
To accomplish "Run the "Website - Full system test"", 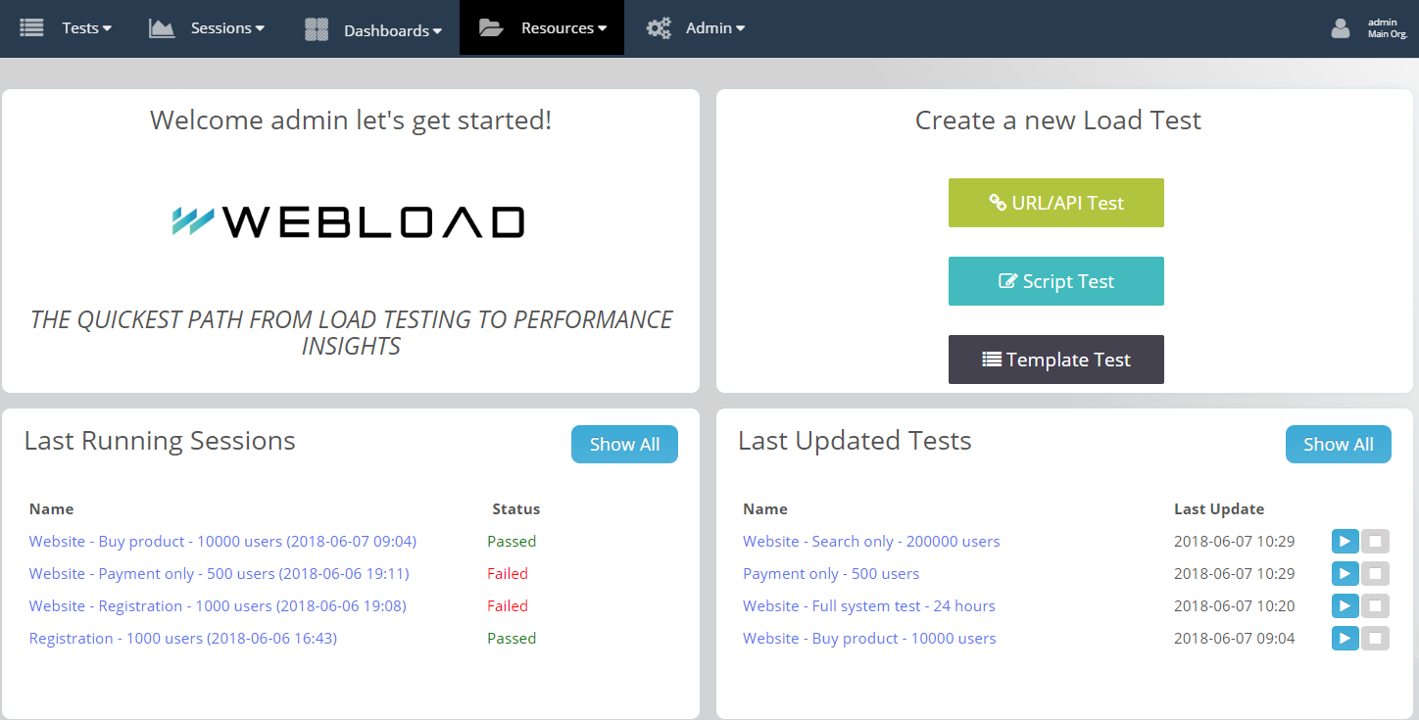I will [1345, 605].
